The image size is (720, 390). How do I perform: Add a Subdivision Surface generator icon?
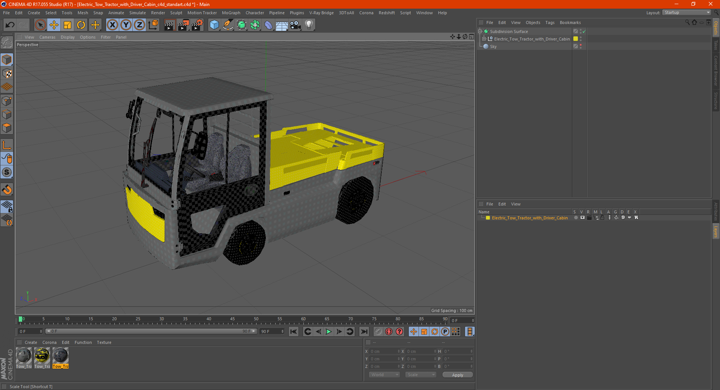point(242,25)
